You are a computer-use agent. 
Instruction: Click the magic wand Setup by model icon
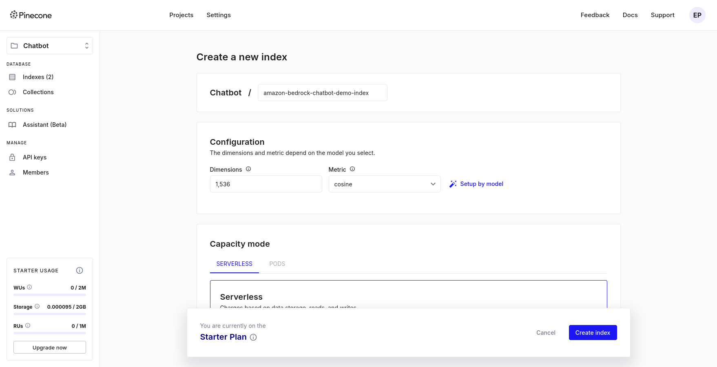453,184
